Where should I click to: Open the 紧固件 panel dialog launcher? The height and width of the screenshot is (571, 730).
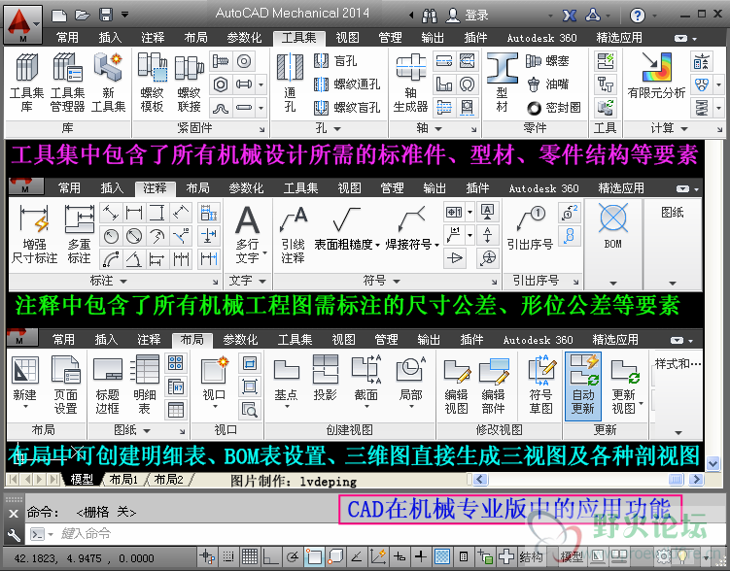tap(262, 130)
